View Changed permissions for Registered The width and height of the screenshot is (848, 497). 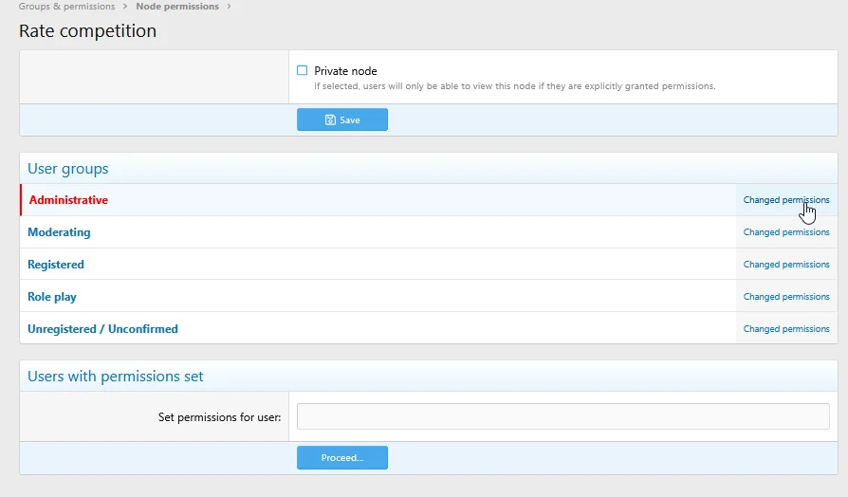pyautogui.click(x=786, y=265)
